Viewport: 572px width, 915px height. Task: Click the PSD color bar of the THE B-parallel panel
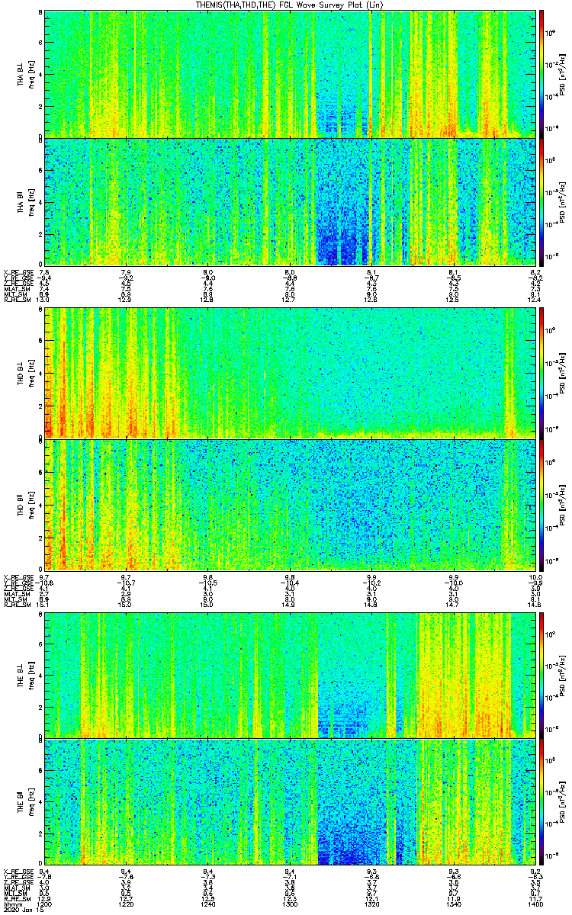click(x=542, y=801)
